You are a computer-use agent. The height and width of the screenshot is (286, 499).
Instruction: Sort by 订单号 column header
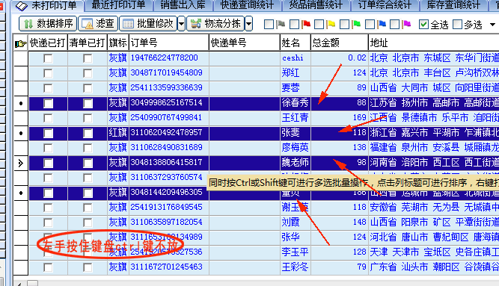pyautogui.click(x=168, y=43)
